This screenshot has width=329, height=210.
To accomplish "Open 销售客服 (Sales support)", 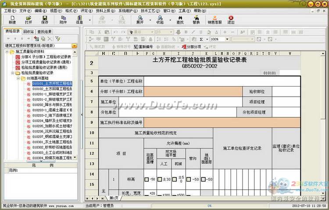I will pos(215,20).
